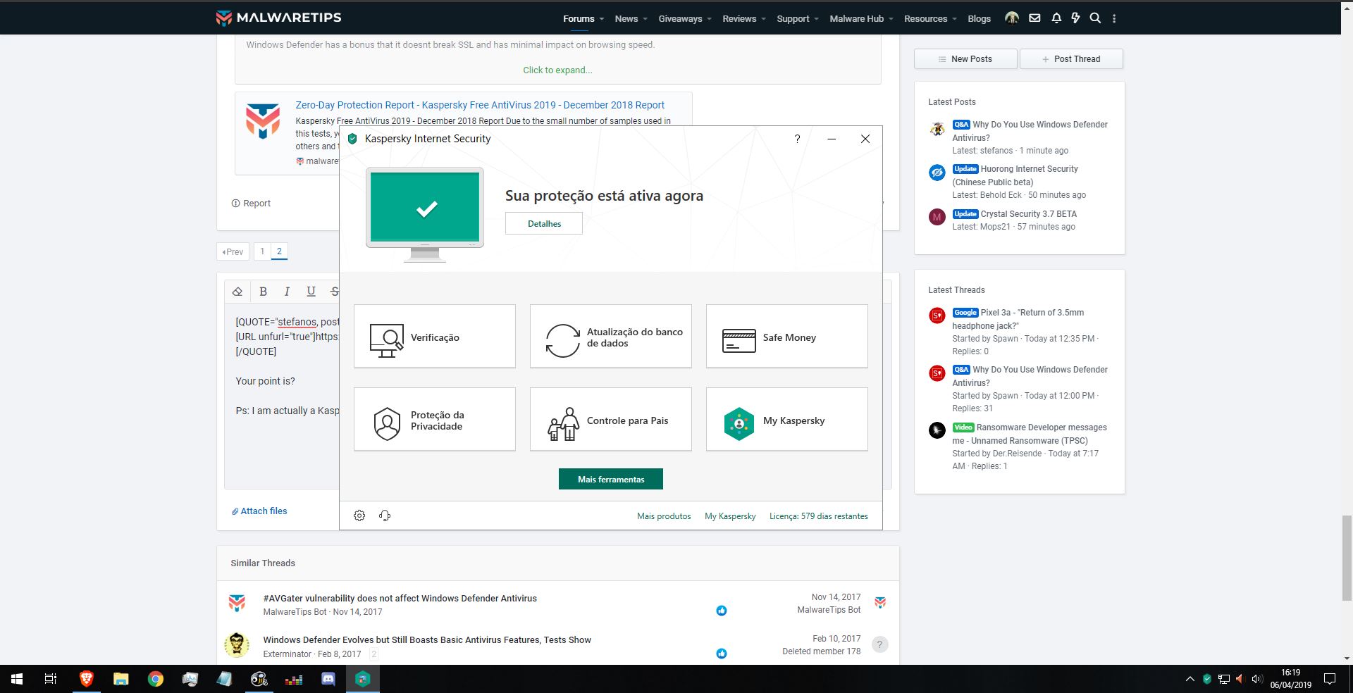The height and width of the screenshot is (693, 1353).
Task: Open My Kaspersky link in the footer
Action: tap(730, 516)
